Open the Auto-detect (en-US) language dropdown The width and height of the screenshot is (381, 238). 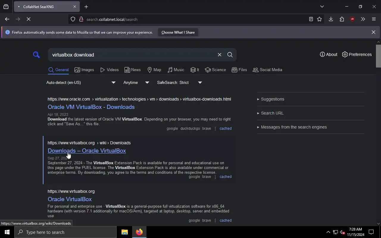pos(81,82)
